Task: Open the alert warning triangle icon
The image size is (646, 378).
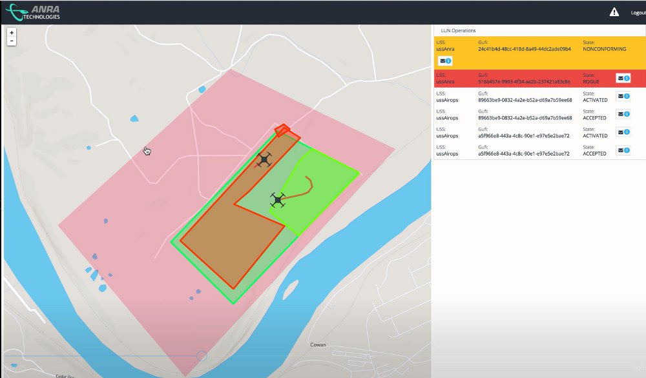Action: click(x=614, y=12)
